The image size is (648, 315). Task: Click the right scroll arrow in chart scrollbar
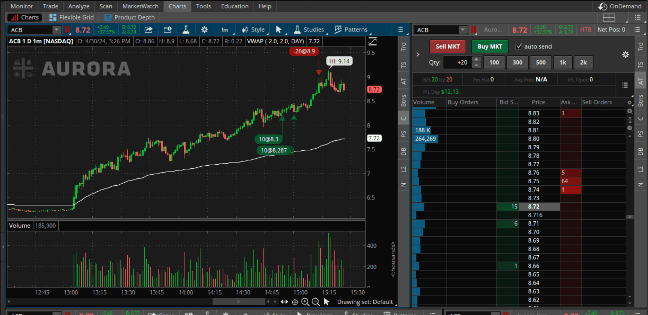(x=275, y=302)
